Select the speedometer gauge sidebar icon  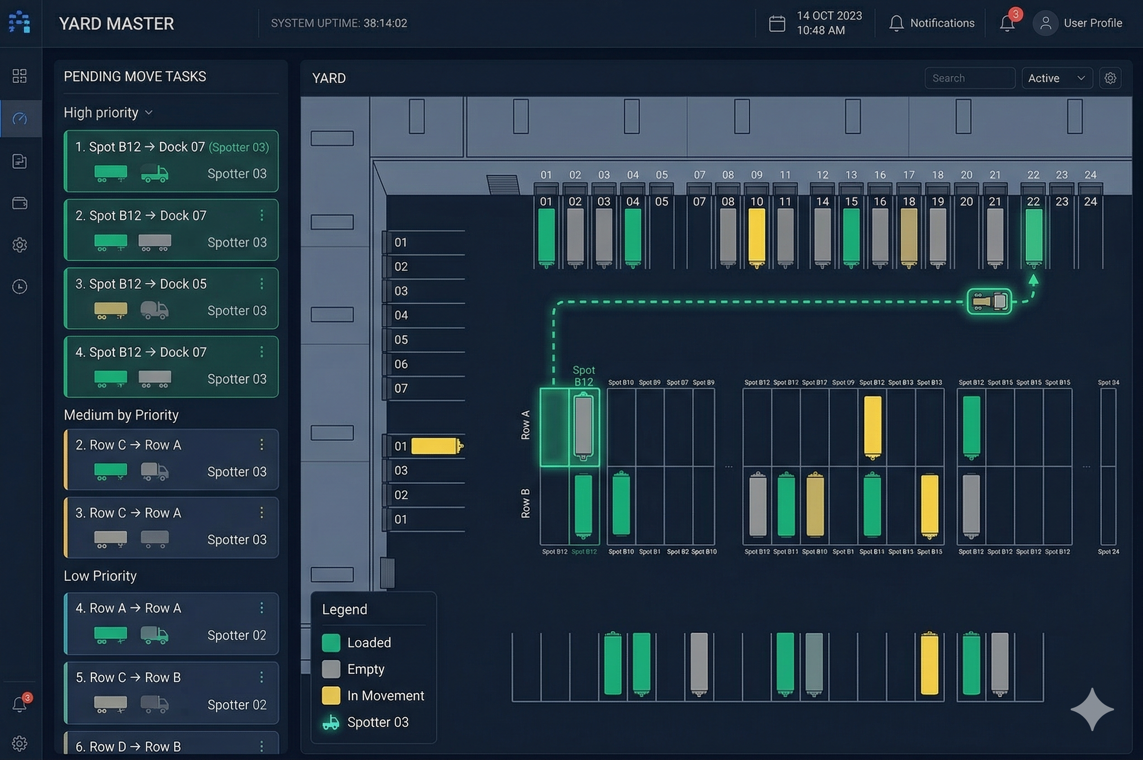pos(19,118)
